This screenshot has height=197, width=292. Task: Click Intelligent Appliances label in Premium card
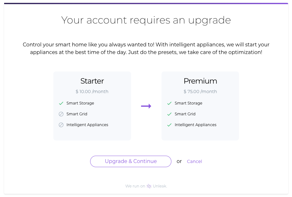pyautogui.click(x=196, y=125)
